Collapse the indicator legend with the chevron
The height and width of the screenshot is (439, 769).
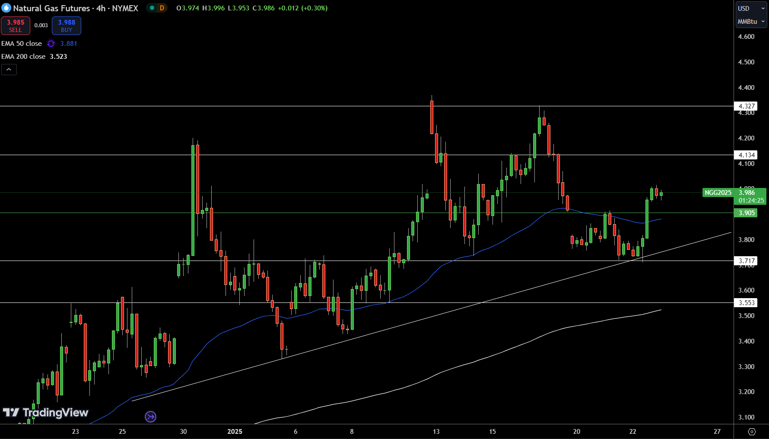(9, 69)
